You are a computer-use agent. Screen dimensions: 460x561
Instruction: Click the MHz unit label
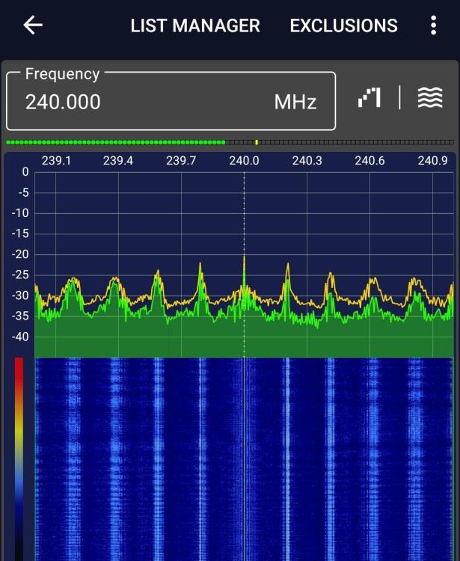pos(295,102)
